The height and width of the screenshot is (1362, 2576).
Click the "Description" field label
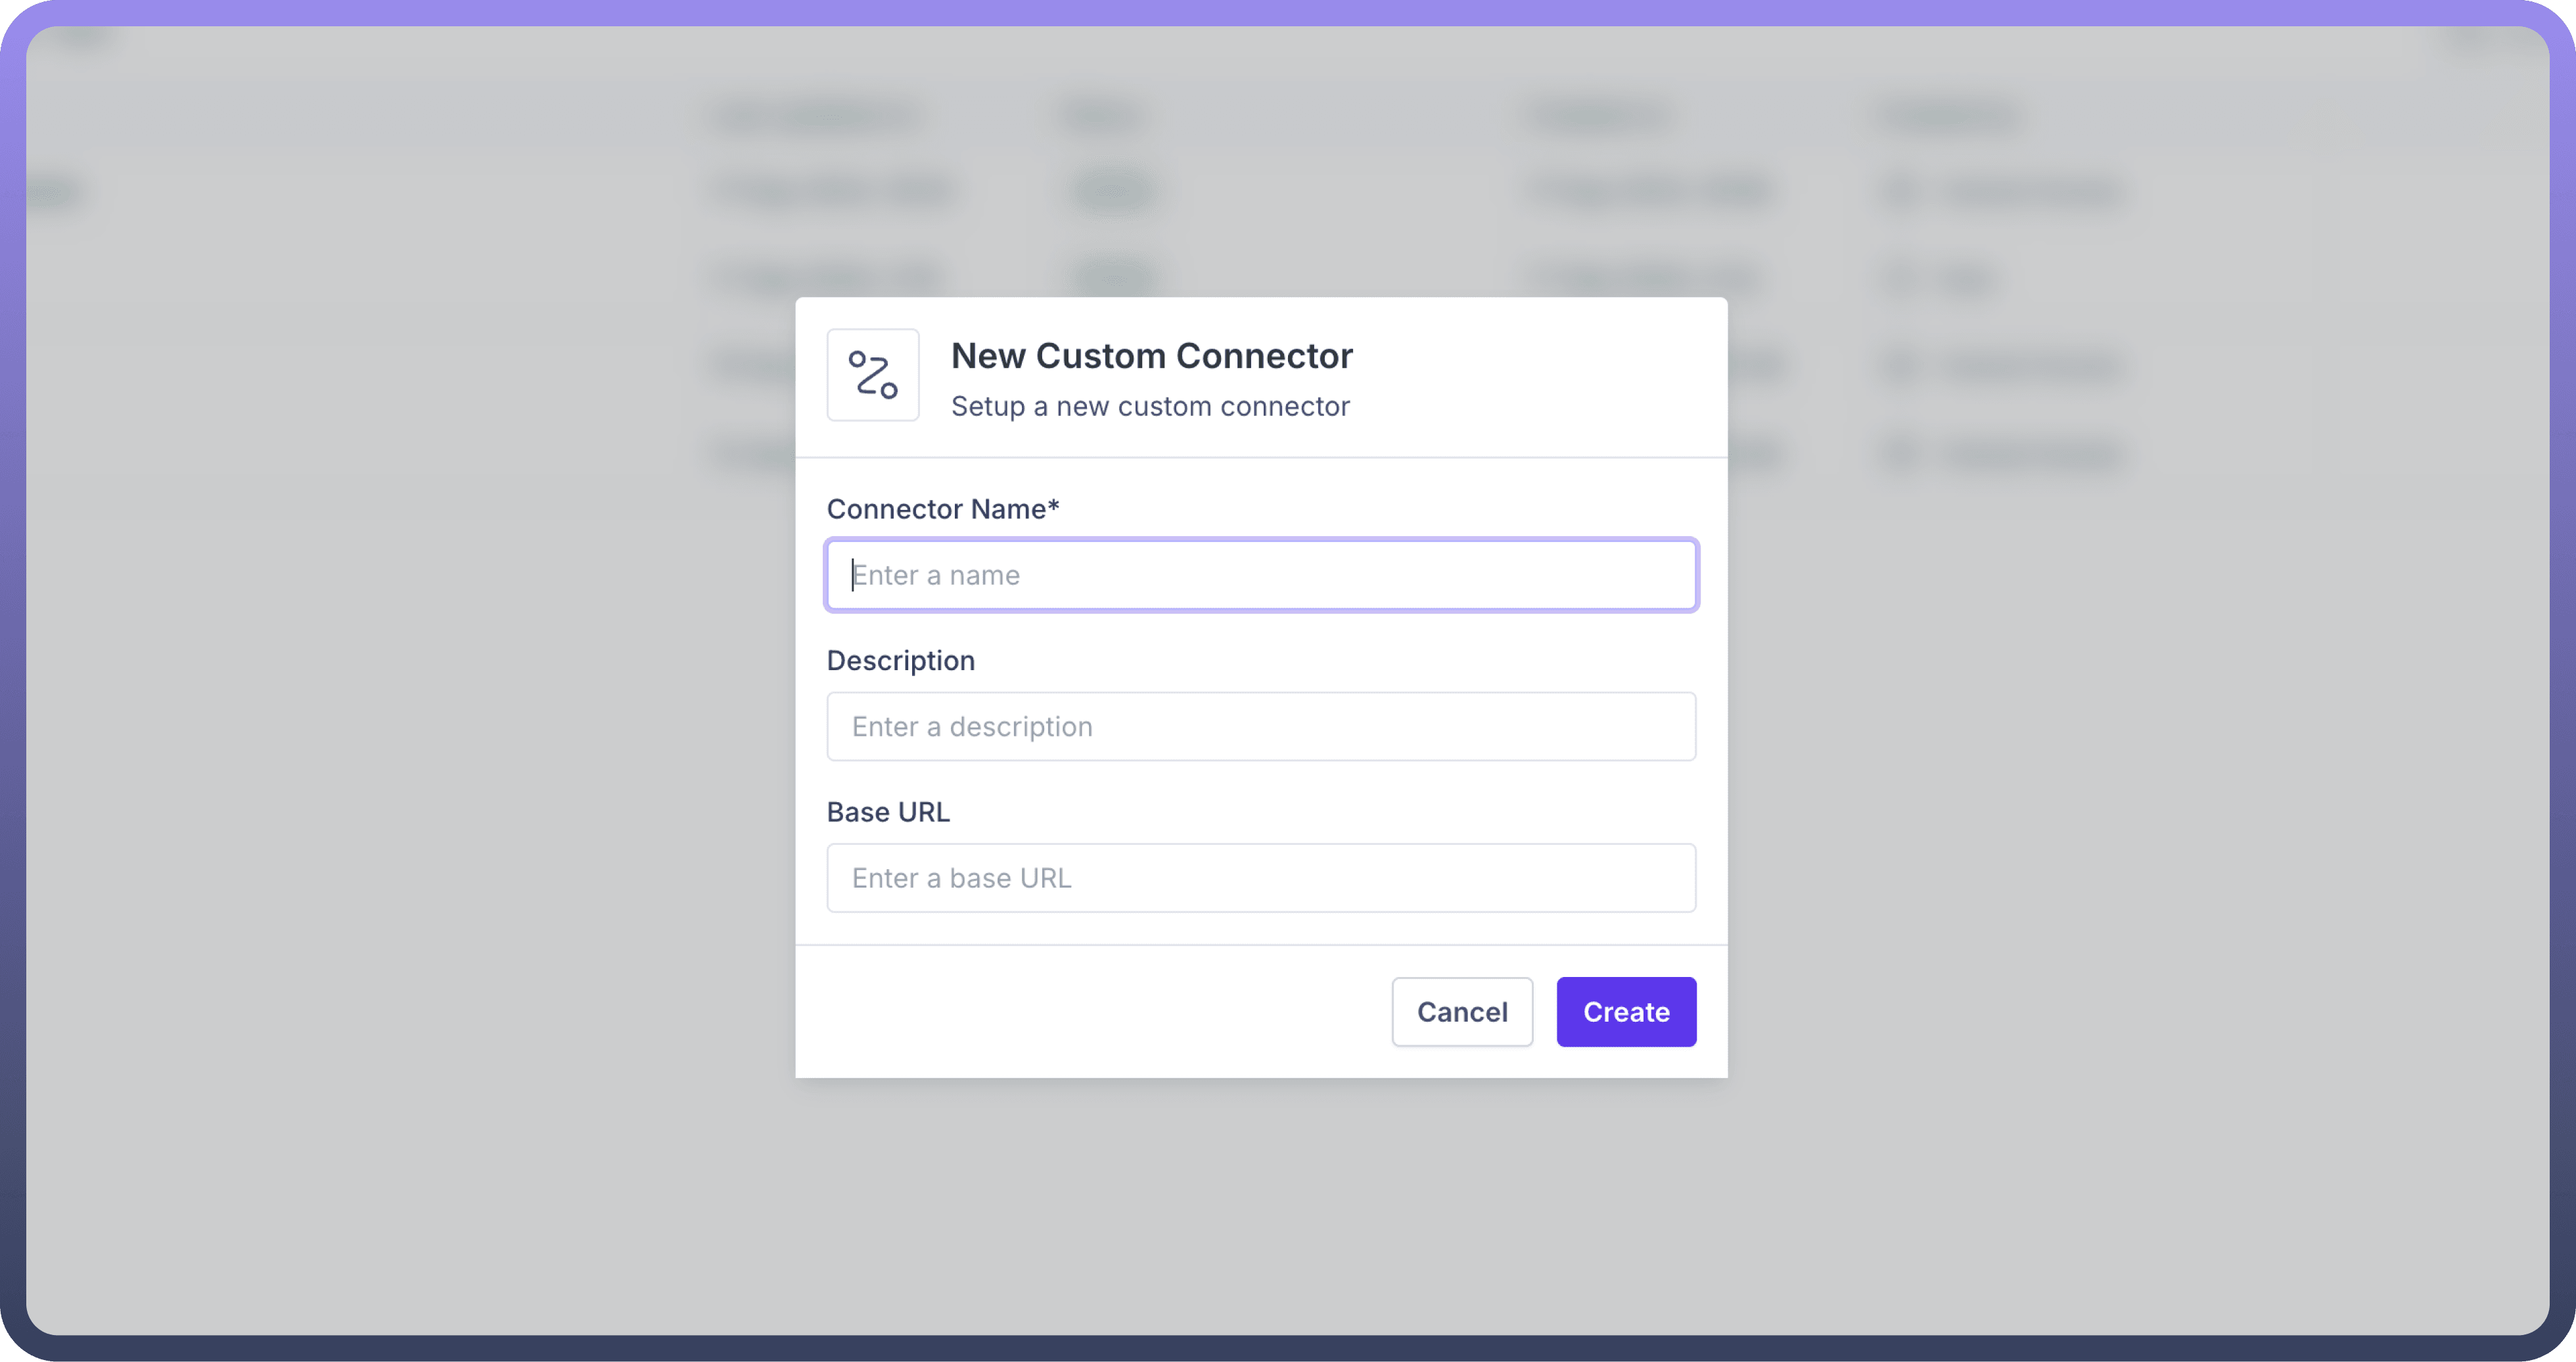[x=900, y=660]
